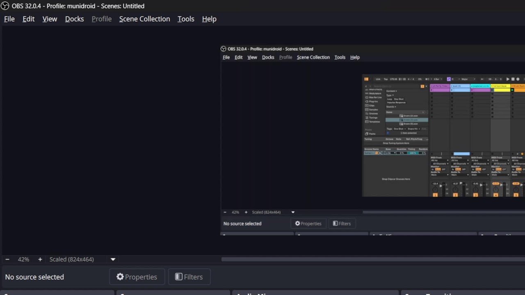Select the arpeggiated cords track header

480,86
